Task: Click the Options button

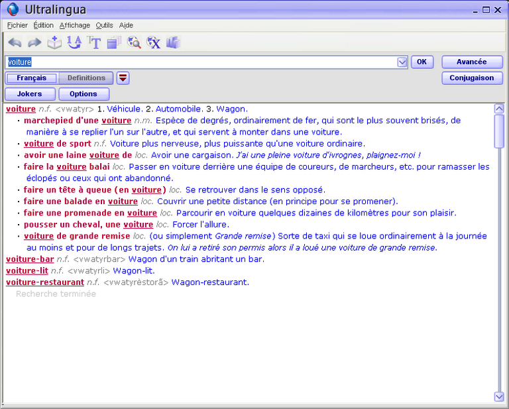Action: (84, 94)
